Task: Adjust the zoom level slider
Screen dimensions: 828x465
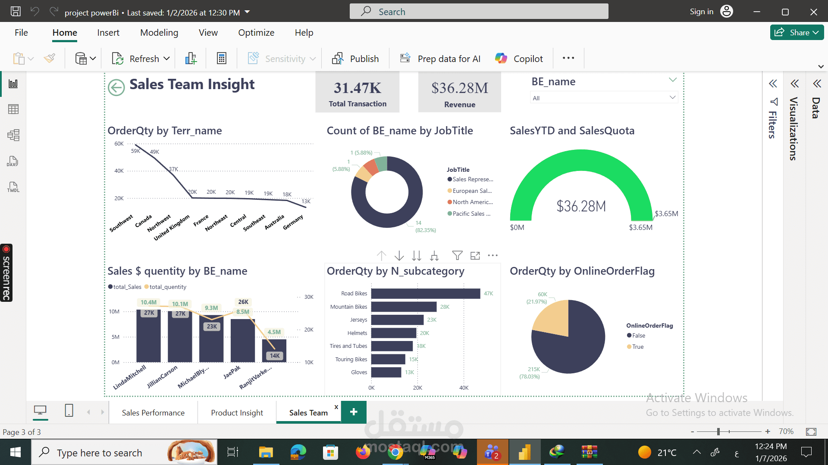Action: click(718, 431)
